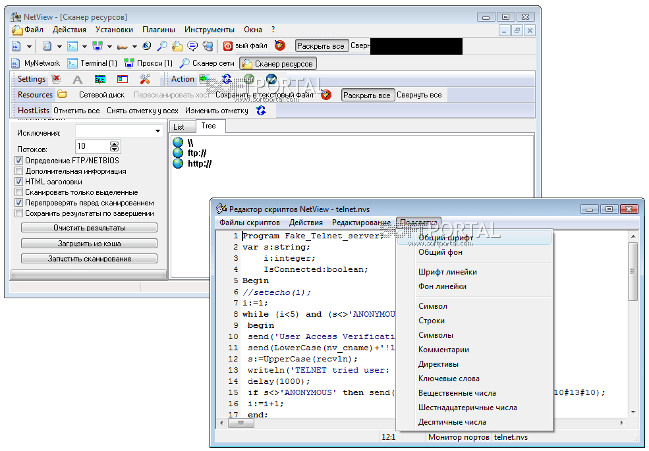
Task: Open dropdown arrow beside pointing hand icon
Action: point(134,47)
